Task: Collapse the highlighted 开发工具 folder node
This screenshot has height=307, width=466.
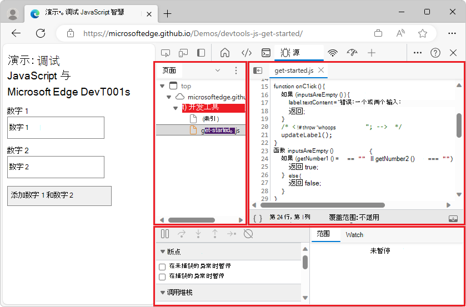Action: pyautogui.click(x=176, y=108)
